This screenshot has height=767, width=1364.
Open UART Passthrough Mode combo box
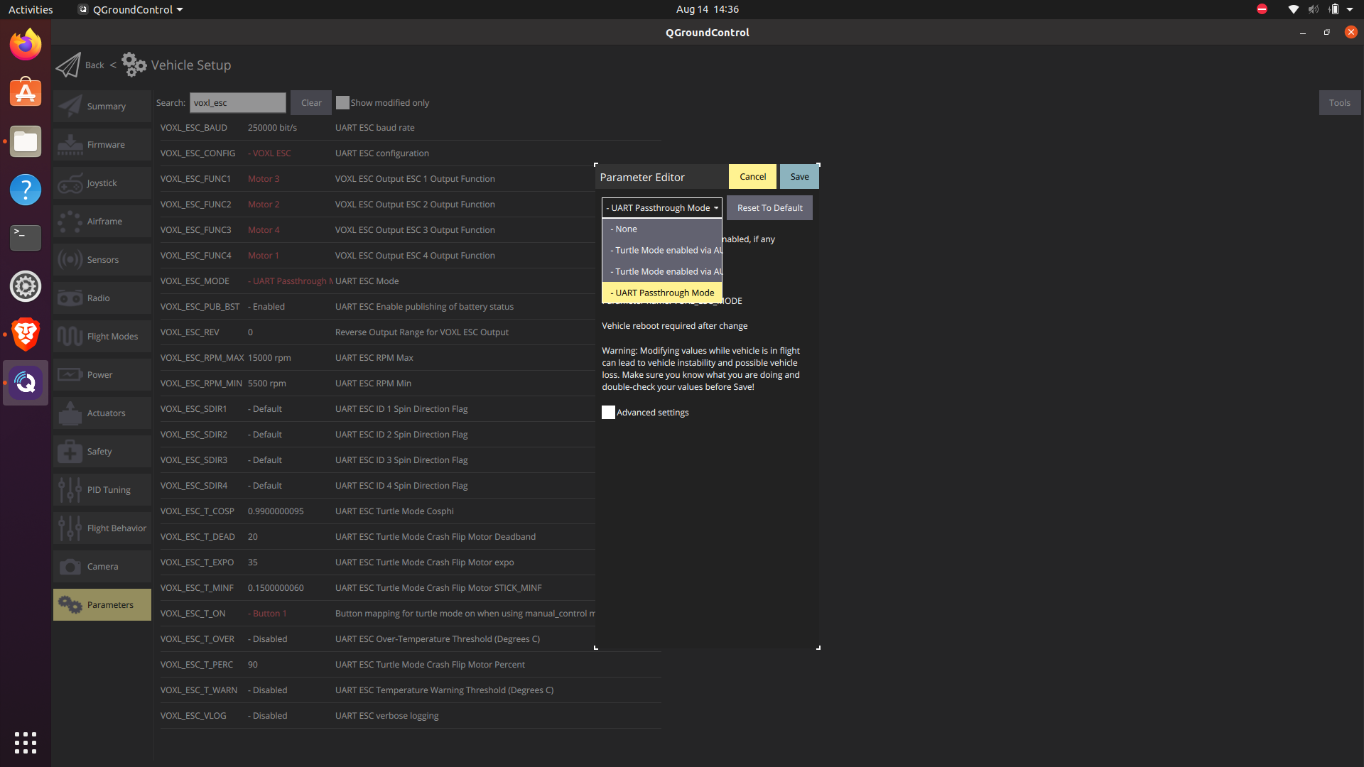point(661,208)
